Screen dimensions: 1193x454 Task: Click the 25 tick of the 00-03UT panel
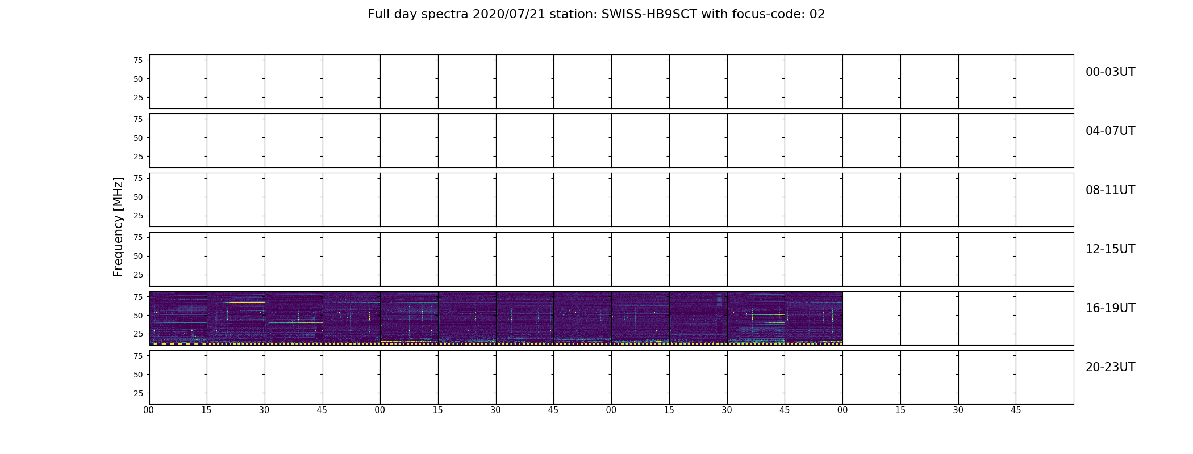point(138,98)
